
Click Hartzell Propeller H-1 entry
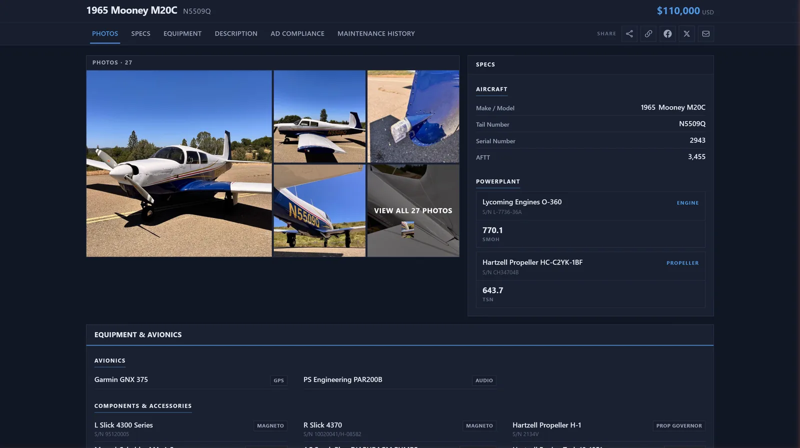click(546, 425)
